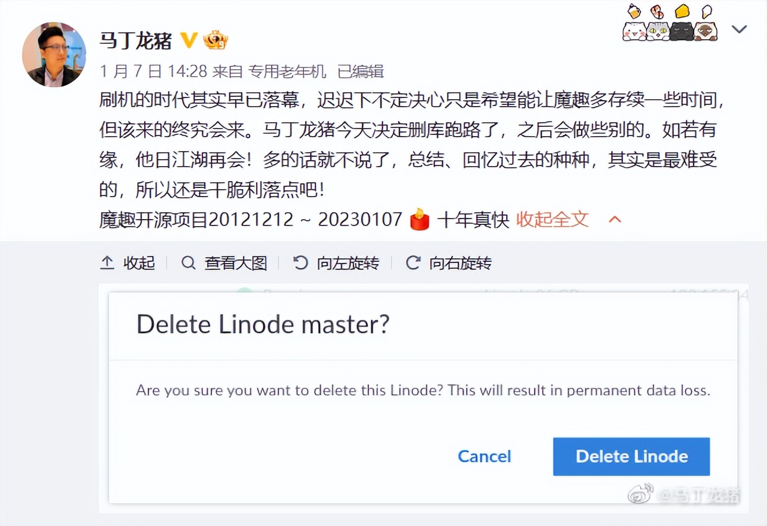Click the 向左旋转 rotate left icon
This screenshot has height=526, width=767.
click(x=300, y=263)
